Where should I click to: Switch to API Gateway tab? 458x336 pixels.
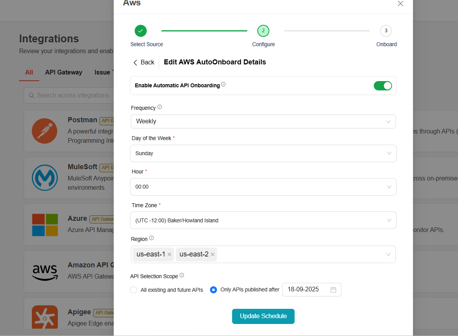point(64,72)
